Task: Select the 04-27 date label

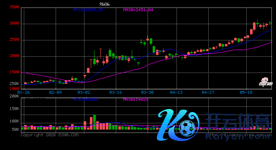Action: [x=208, y=92]
